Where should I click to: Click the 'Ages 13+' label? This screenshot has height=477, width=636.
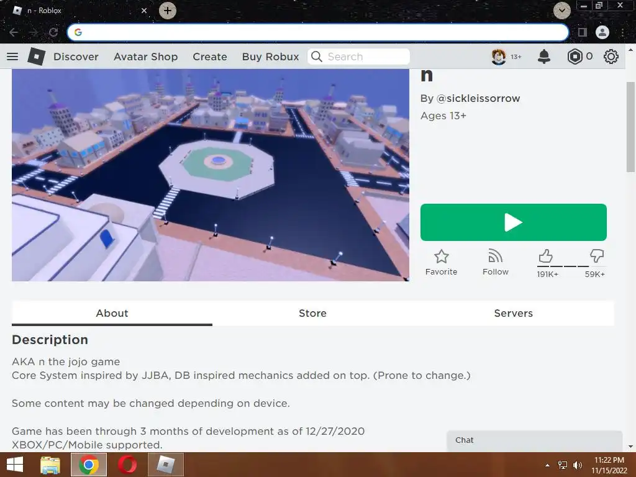tap(443, 116)
